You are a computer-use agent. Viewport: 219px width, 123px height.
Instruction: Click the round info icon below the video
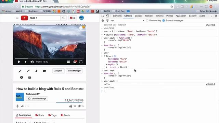[22, 78]
